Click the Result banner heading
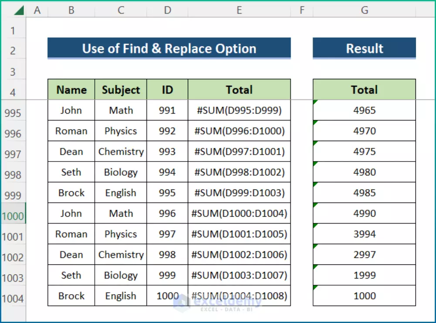The width and height of the screenshot is (436, 323). (364, 49)
